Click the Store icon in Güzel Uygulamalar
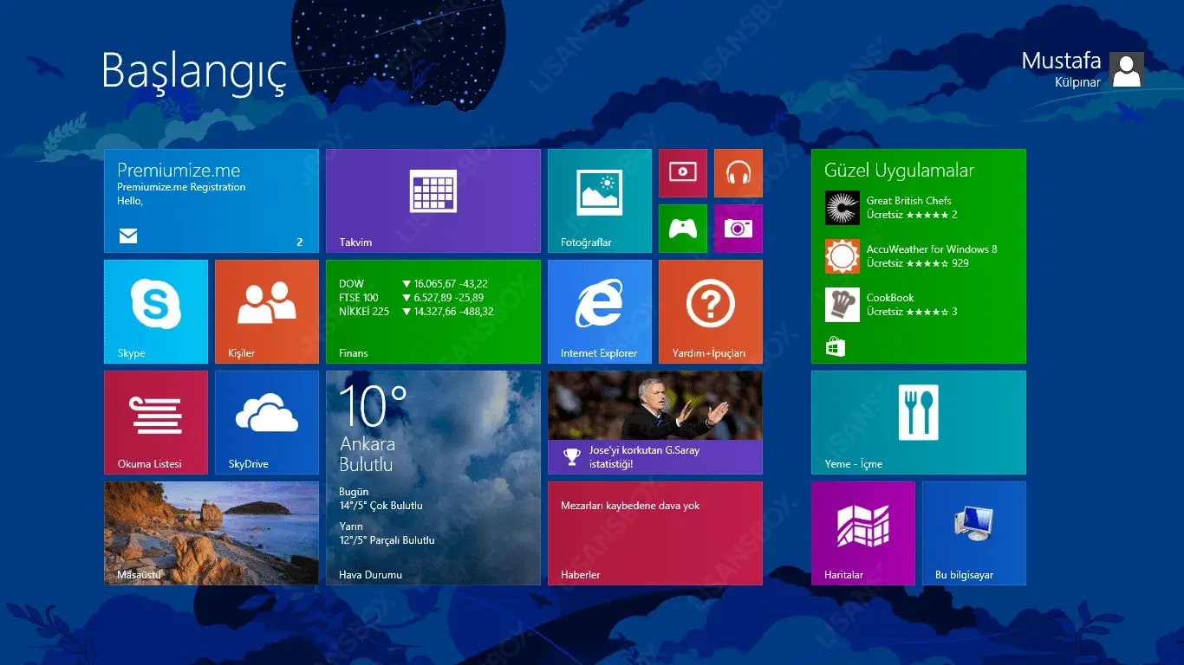The height and width of the screenshot is (665, 1184). [x=836, y=347]
